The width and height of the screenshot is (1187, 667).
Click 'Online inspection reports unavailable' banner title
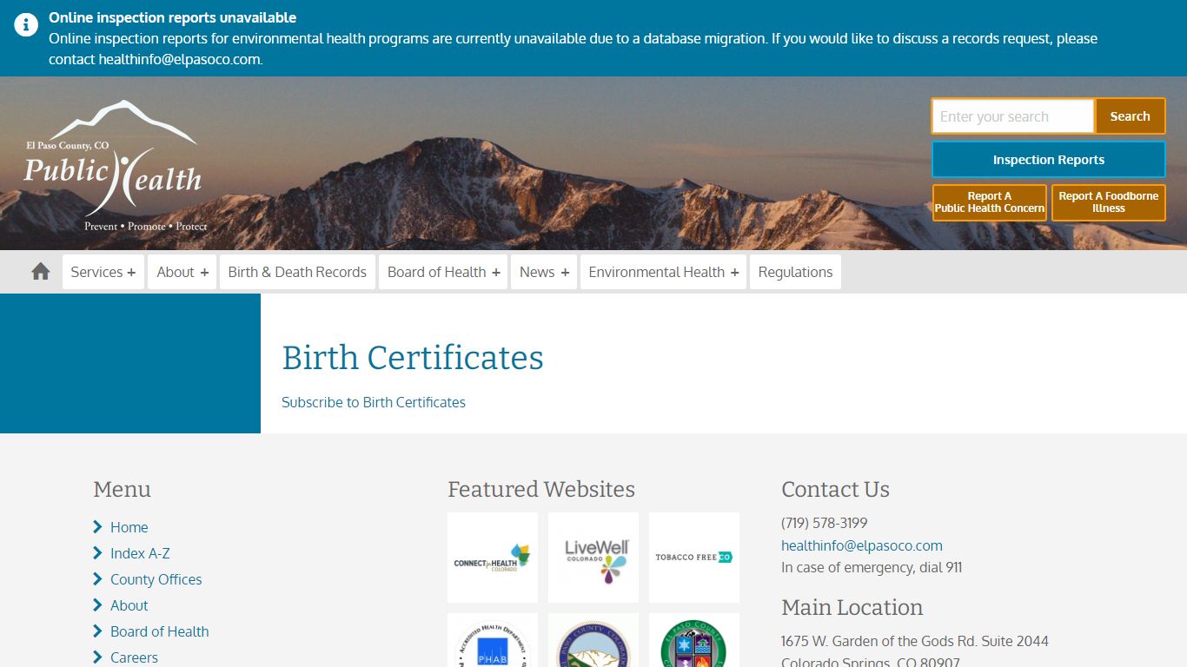point(172,17)
